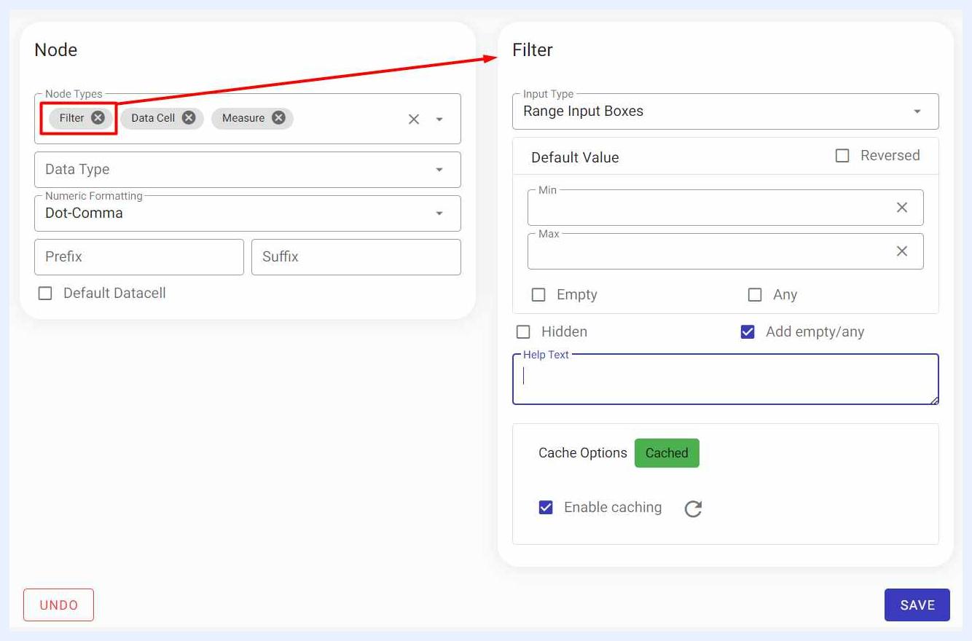Click the UNDO button
Image resolution: width=972 pixels, height=641 pixels.
58,605
